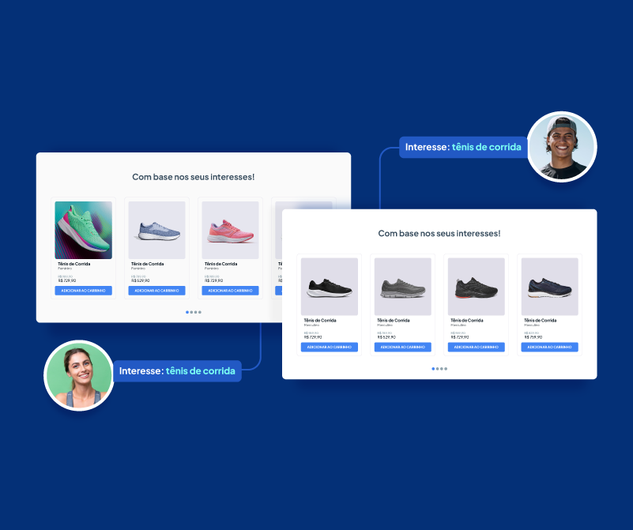Click the interest tag beside the man's avatar
Screen dimensions: 633x530
click(x=463, y=147)
